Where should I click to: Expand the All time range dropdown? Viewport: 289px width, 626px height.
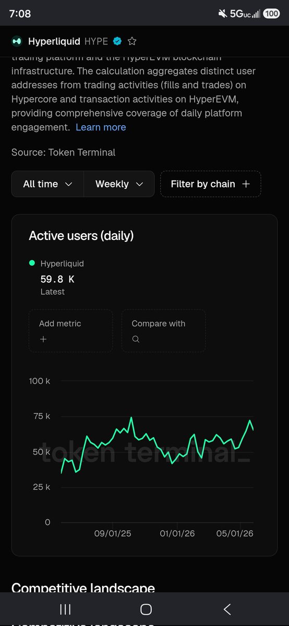point(47,184)
